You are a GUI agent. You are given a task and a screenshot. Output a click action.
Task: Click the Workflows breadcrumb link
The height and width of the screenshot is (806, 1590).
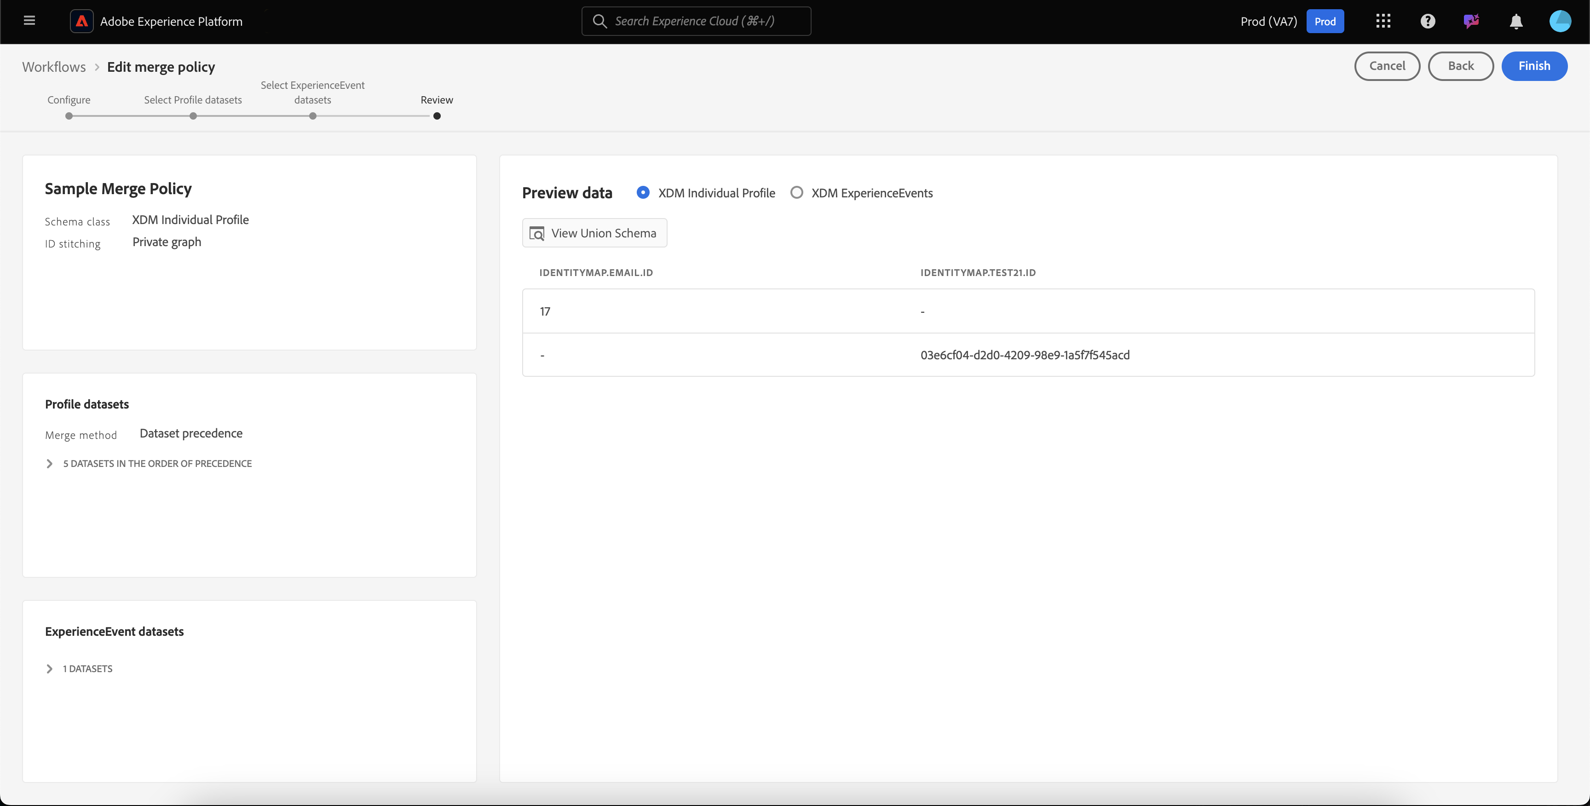(54, 67)
